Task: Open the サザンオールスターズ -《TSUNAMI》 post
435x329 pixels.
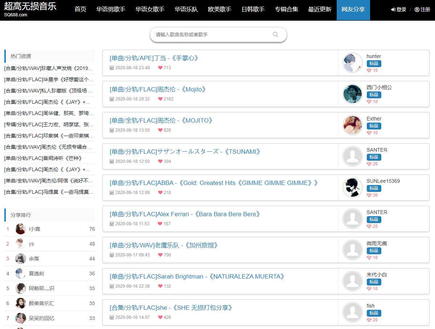Action: (x=185, y=152)
